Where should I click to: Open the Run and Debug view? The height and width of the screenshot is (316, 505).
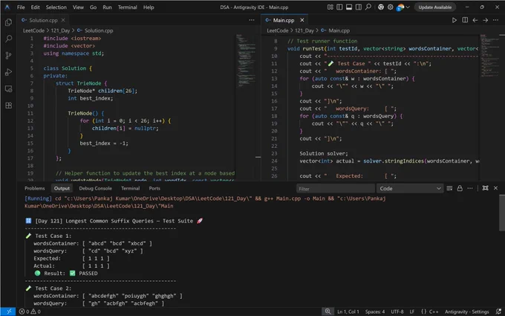point(9,72)
